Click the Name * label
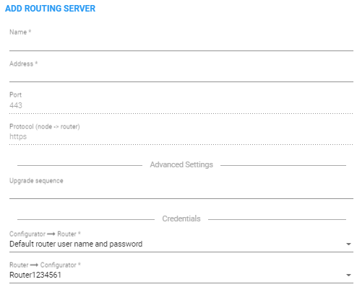The width and height of the screenshot is (357, 287). [20, 32]
